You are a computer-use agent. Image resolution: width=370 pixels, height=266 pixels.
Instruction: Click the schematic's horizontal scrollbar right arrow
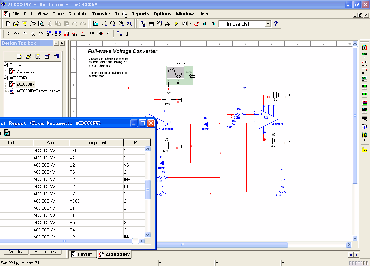pyautogui.click(x=349, y=245)
